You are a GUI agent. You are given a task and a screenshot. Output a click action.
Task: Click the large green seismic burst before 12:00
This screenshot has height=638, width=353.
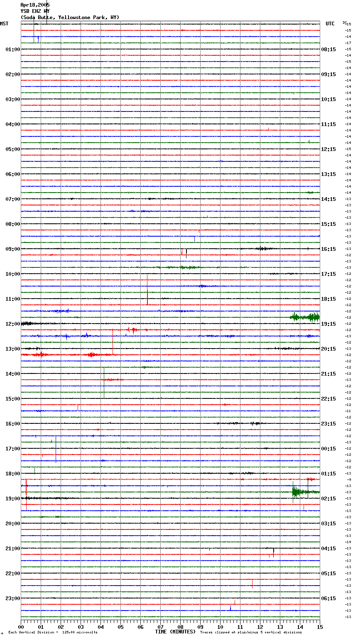305,317
